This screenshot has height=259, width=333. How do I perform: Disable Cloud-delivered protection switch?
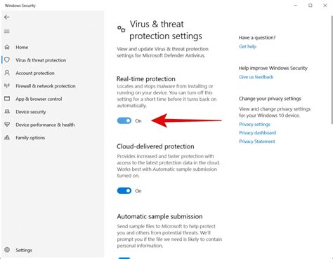(124, 190)
